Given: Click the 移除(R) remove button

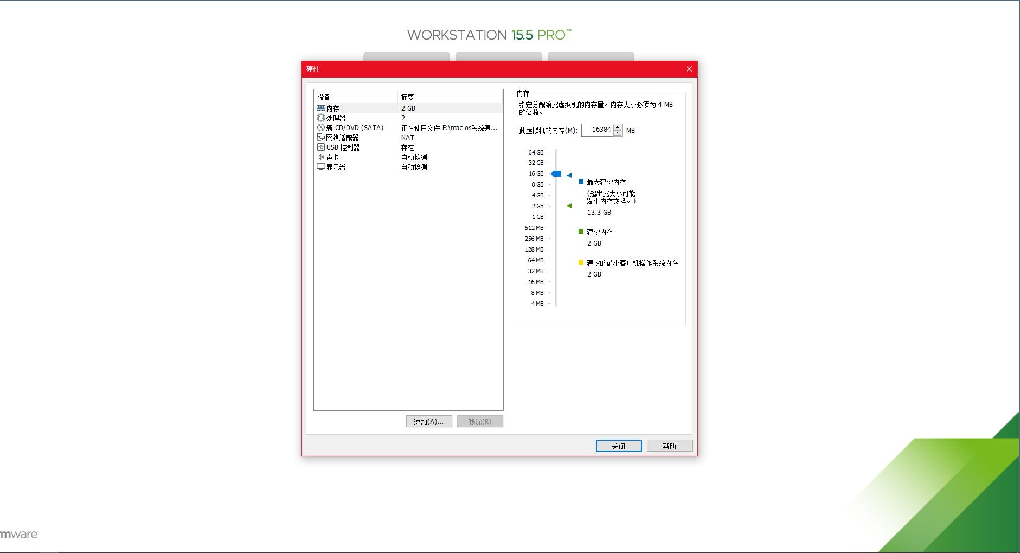Looking at the screenshot, I should coord(480,421).
